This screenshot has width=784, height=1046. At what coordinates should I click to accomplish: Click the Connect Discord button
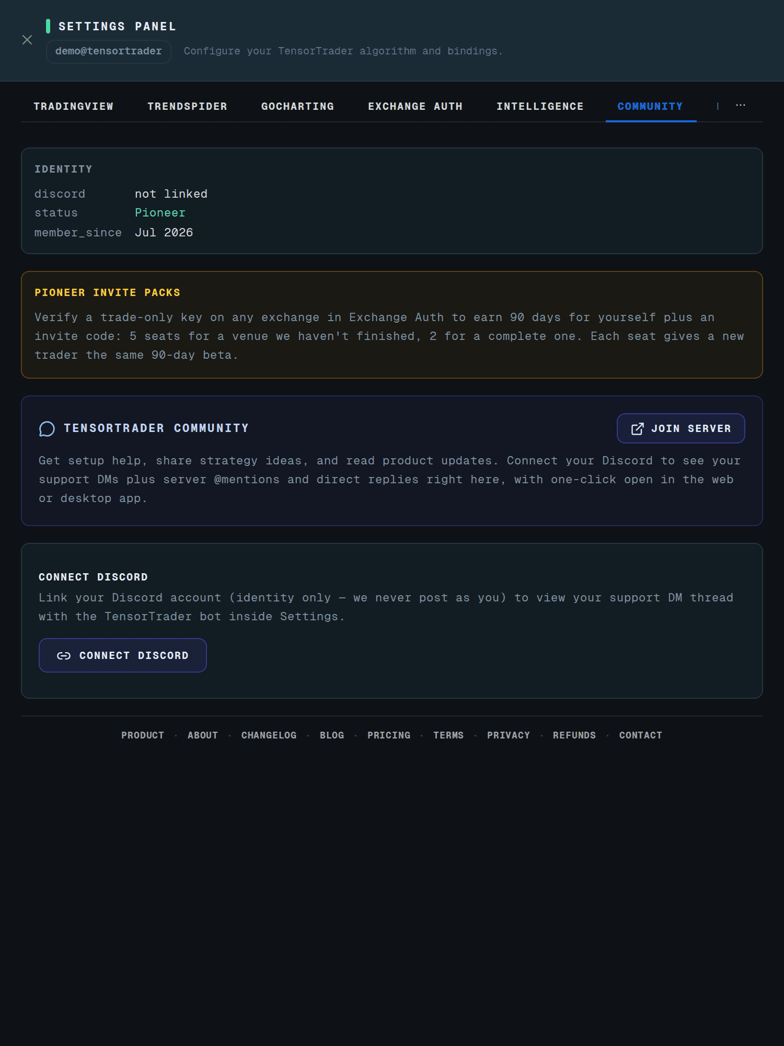tap(123, 655)
